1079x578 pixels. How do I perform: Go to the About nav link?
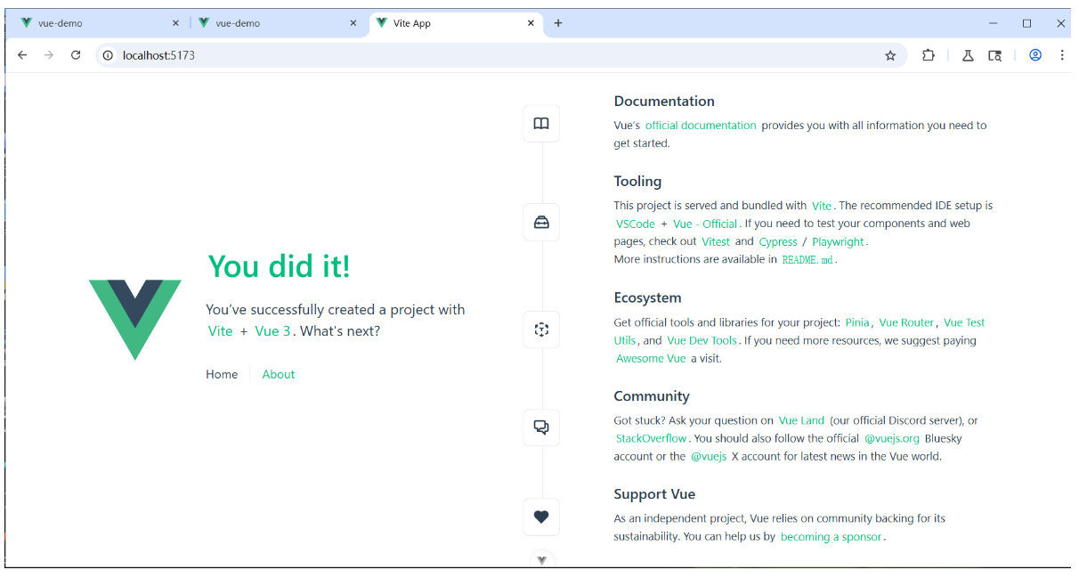(x=279, y=374)
